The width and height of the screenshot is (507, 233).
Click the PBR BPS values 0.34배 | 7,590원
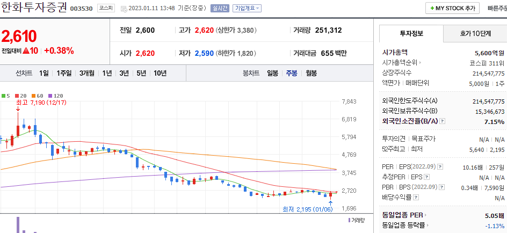(x=483, y=187)
